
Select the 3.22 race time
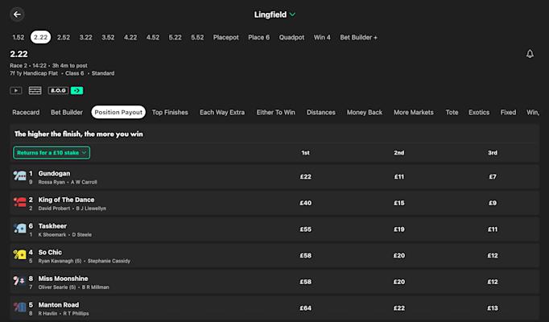[86, 37]
